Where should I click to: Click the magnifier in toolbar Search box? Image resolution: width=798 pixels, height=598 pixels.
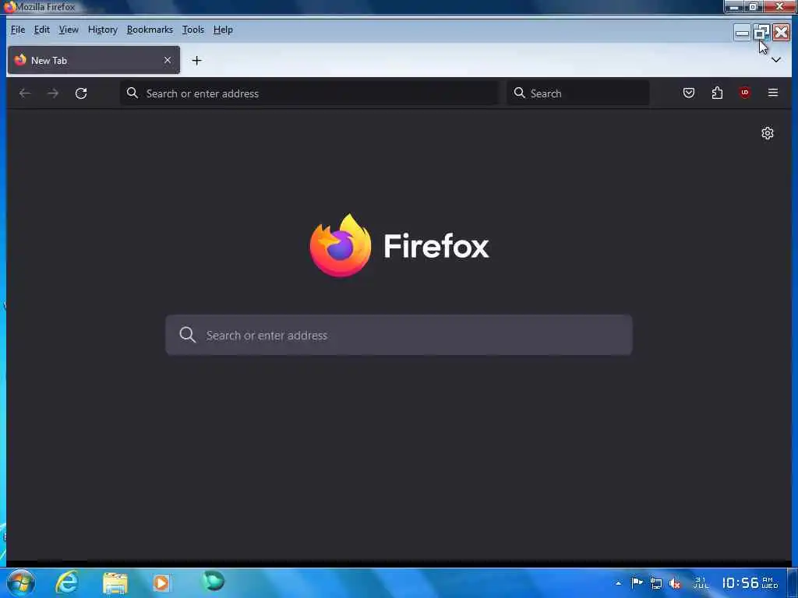point(519,93)
